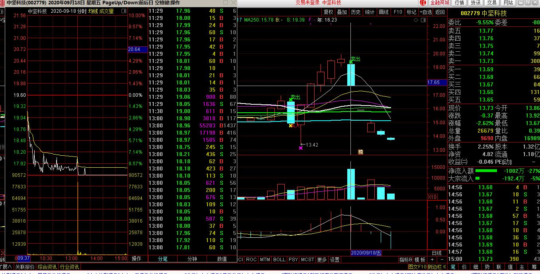The image size is (540, 274).
Task: Open the 交易 trading menu
Action: pos(492,3)
